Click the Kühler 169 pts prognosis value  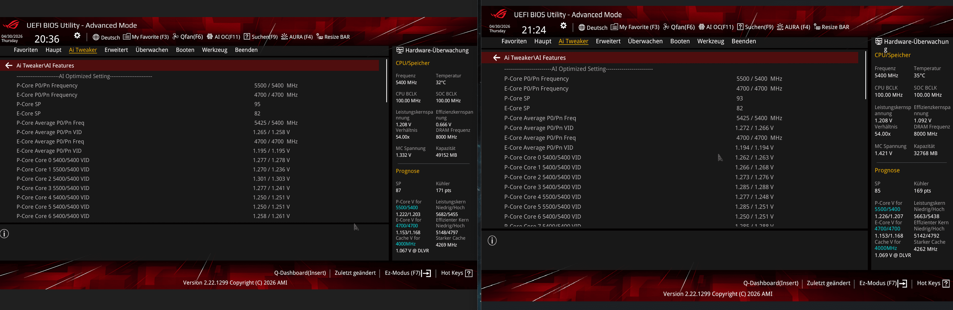pos(922,191)
